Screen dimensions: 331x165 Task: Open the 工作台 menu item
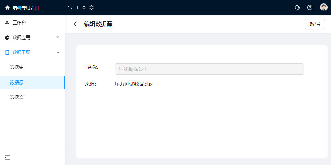tap(19, 23)
